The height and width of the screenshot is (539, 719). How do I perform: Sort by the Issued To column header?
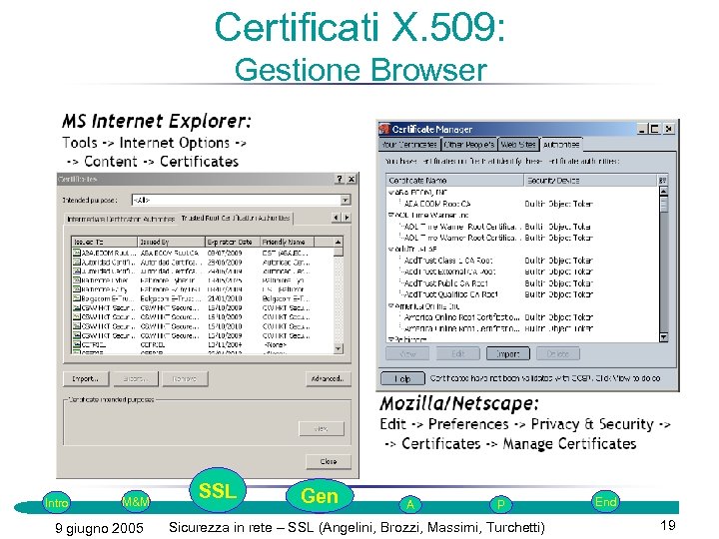tap(105, 242)
